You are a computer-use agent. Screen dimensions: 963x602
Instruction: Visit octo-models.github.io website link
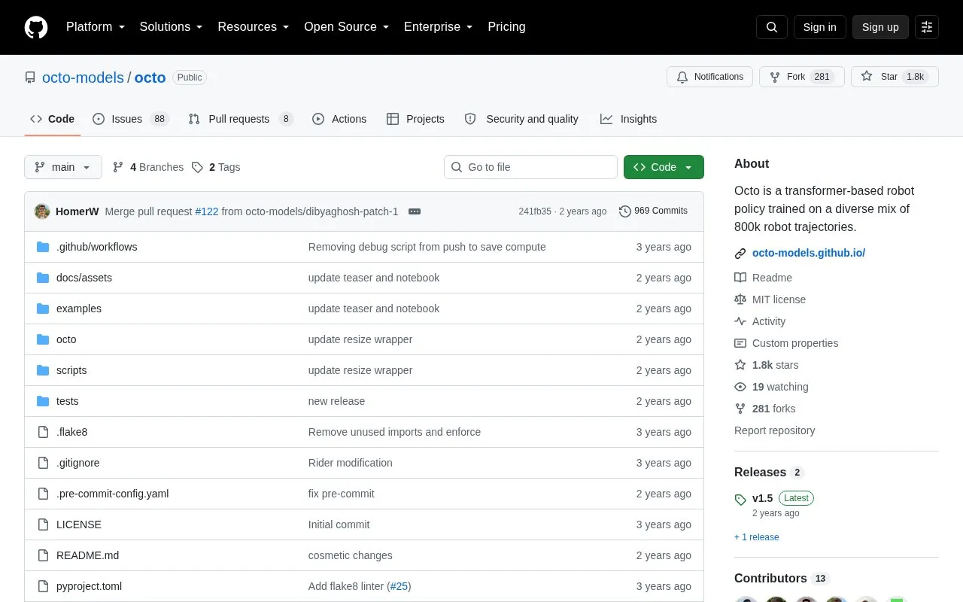(809, 253)
